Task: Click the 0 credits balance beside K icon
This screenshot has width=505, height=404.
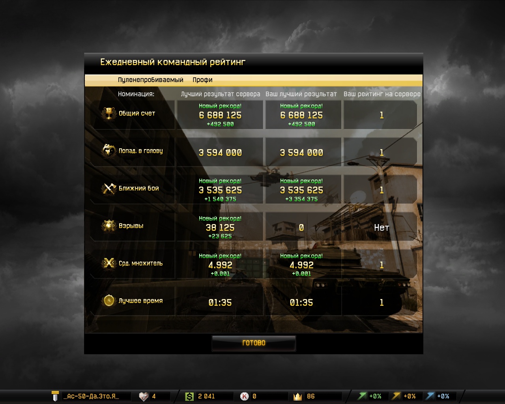Action: tap(254, 396)
